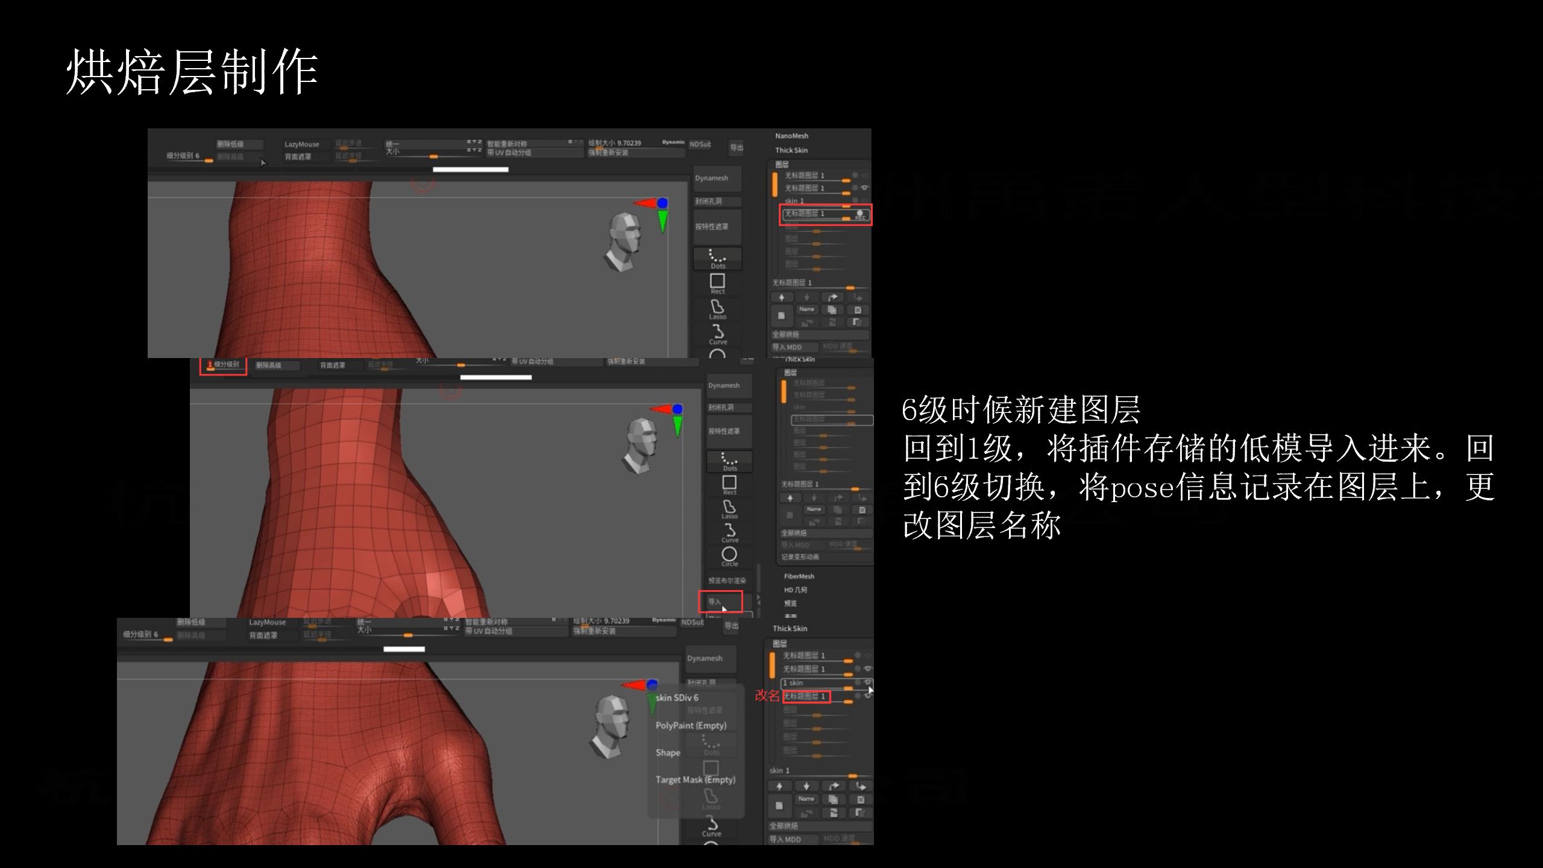This screenshot has width=1543, height=868.
Task: Click move-layer-up arrow in middle screenshot
Action: 790,498
